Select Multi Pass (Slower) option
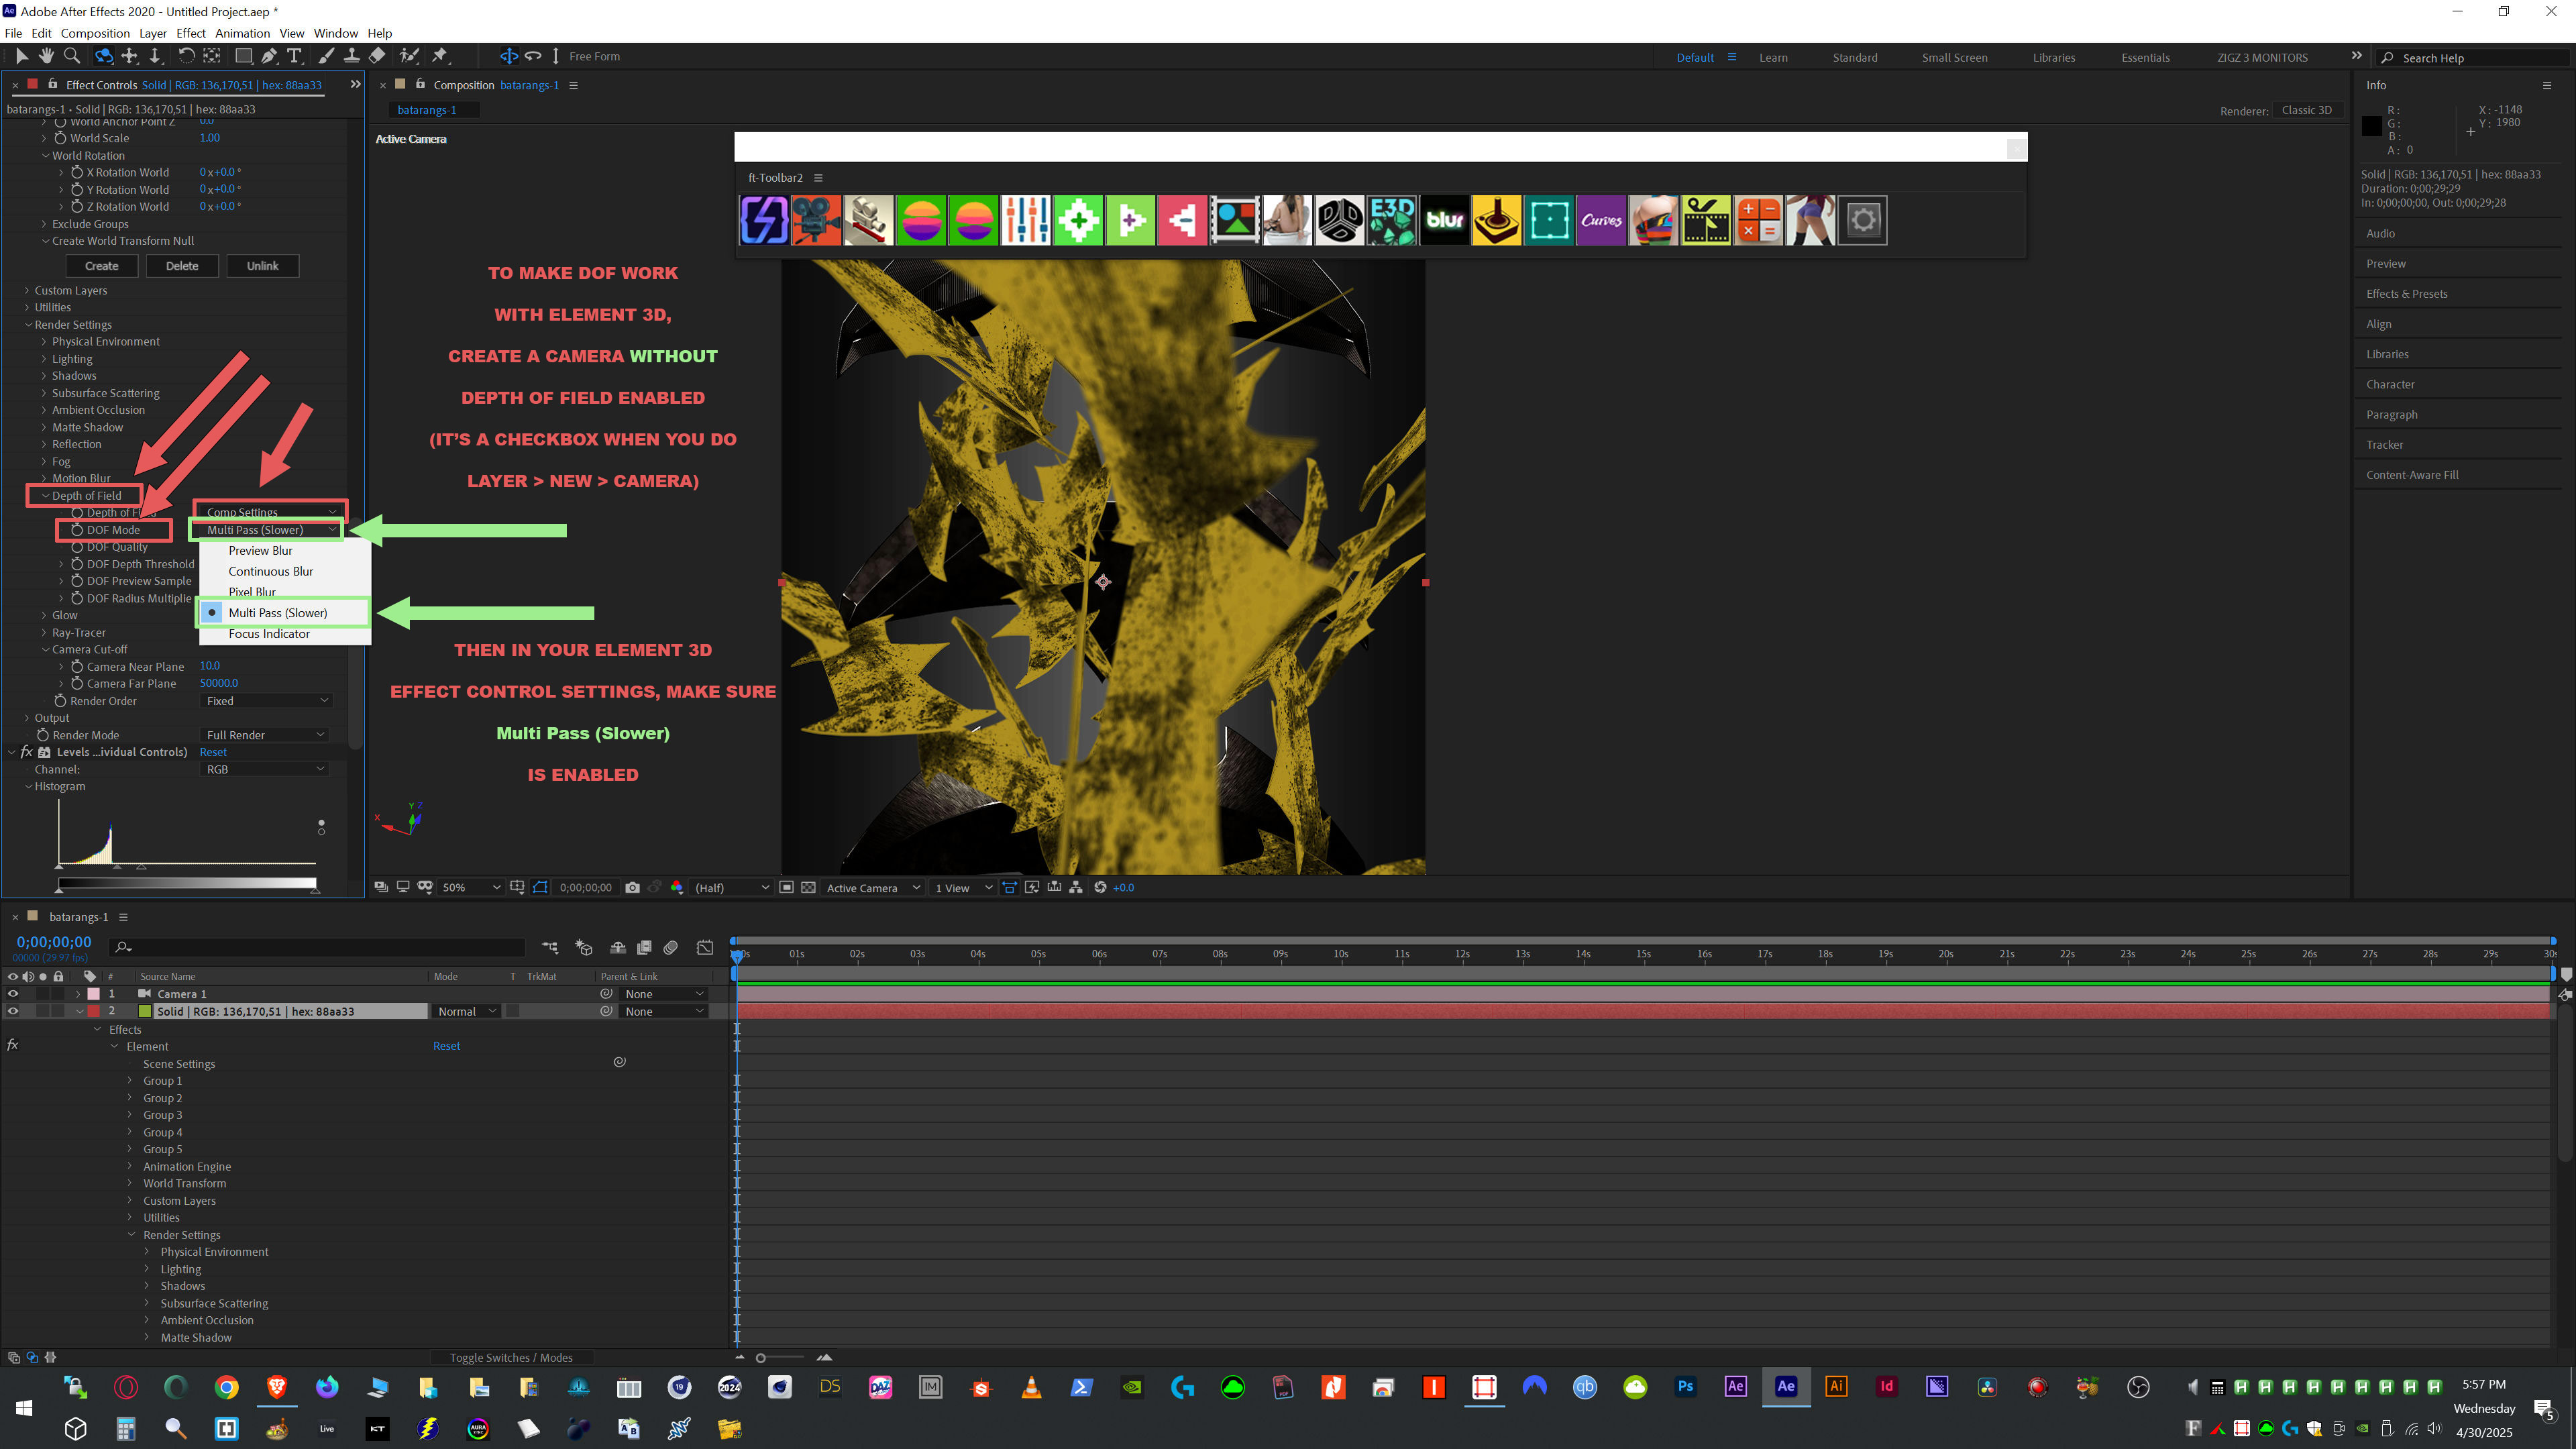 click(284, 613)
